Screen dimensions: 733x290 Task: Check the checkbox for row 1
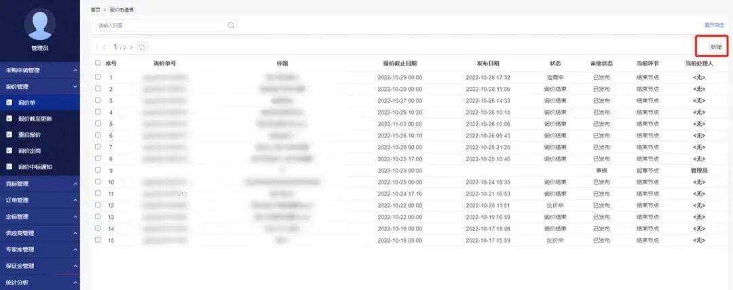point(98,77)
